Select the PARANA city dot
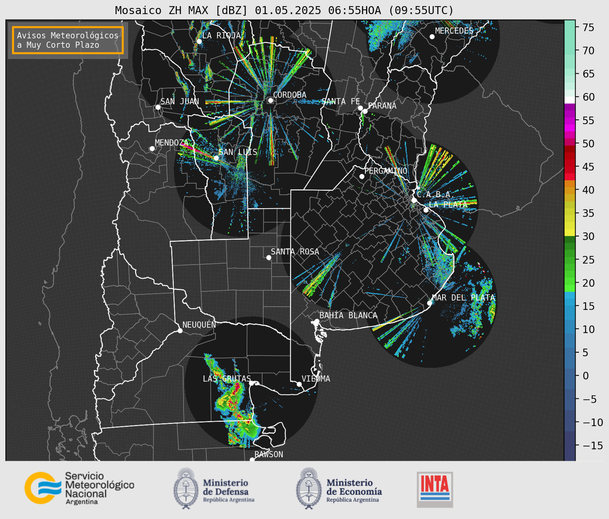Screen dimensions: 609x519 tap(365, 111)
